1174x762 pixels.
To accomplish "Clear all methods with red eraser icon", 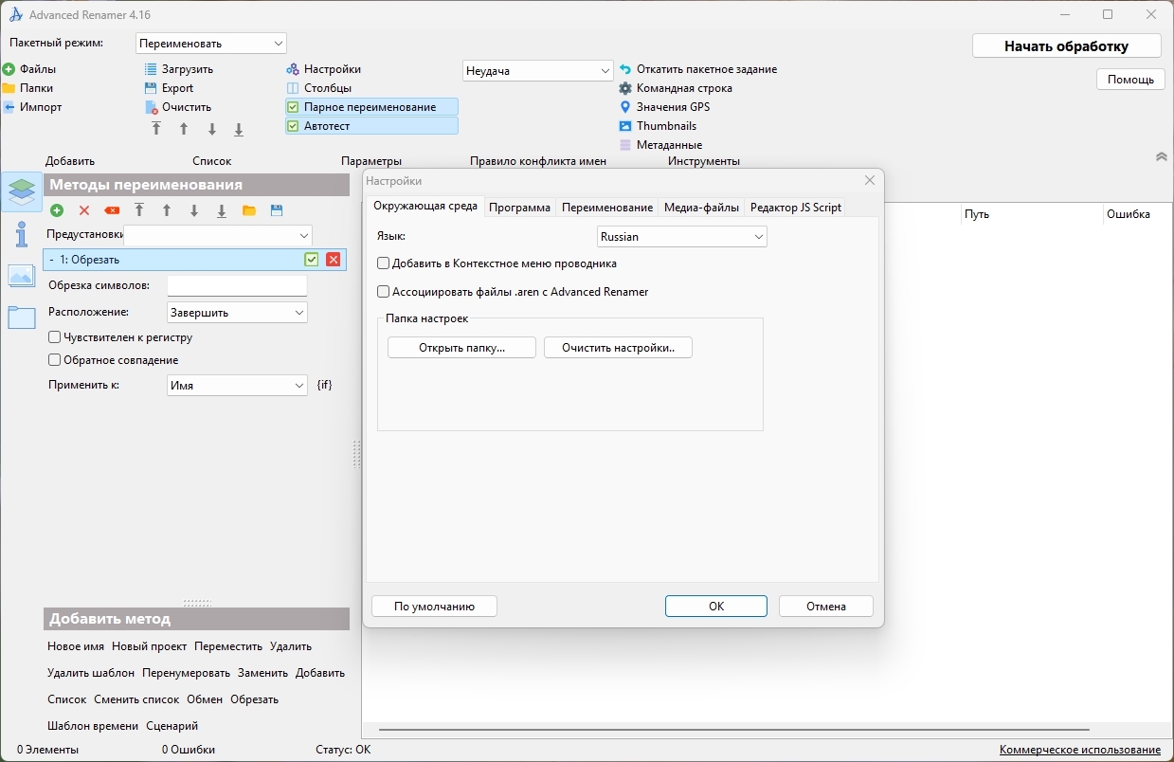I will point(112,210).
